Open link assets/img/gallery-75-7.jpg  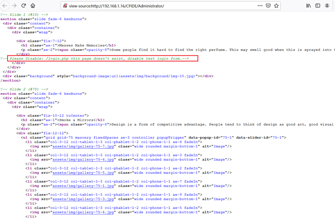tap(83, 146)
